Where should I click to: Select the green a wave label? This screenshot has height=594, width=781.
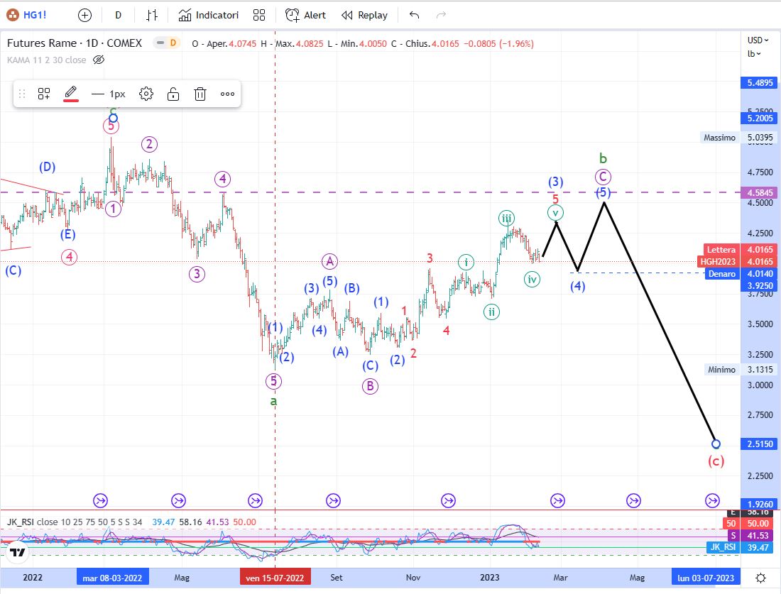pyautogui.click(x=273, y=401)
